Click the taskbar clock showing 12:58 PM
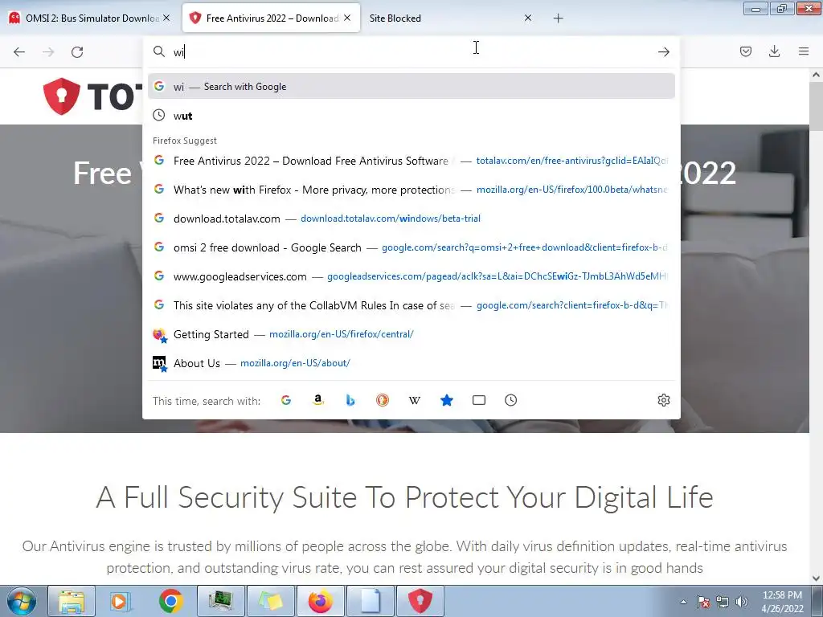823x617 pixels. (782, 602)
